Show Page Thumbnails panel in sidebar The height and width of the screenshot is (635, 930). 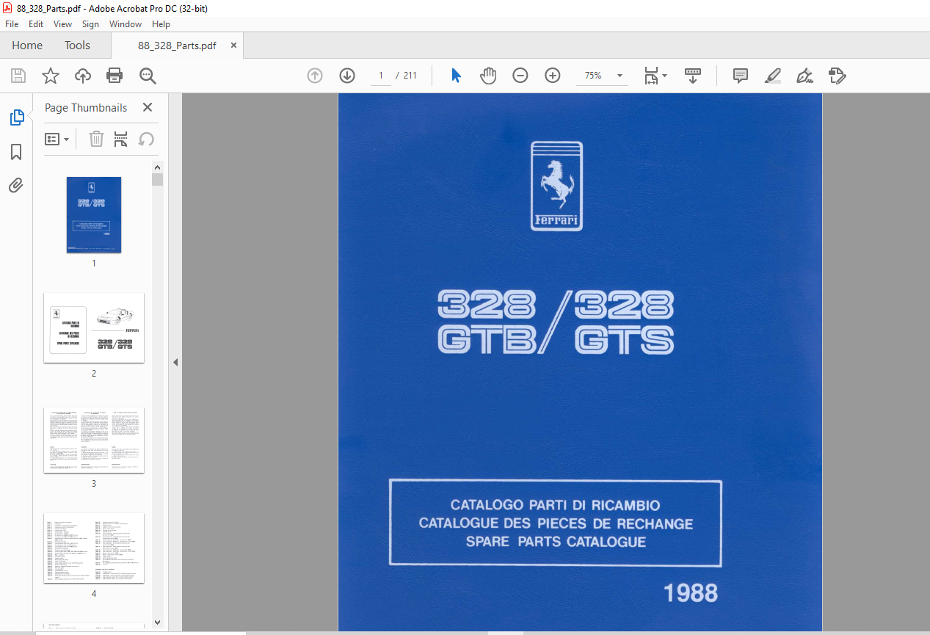16,117
